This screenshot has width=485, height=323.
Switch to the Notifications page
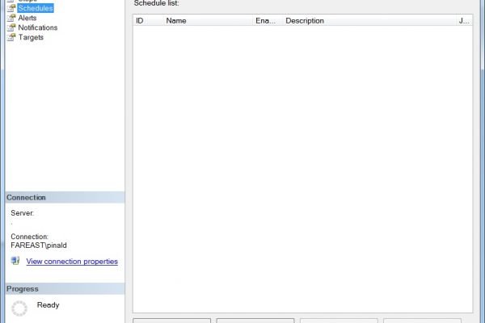coord(37,27)
